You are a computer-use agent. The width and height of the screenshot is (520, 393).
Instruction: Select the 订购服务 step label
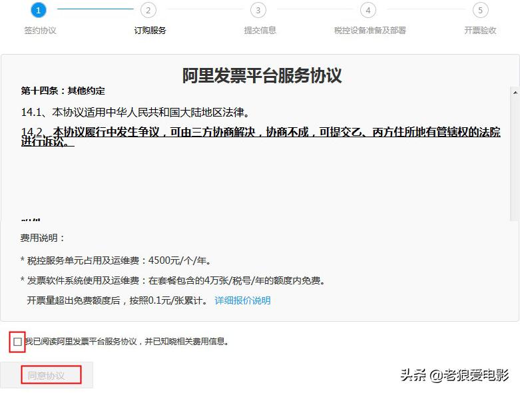[150, 30]
